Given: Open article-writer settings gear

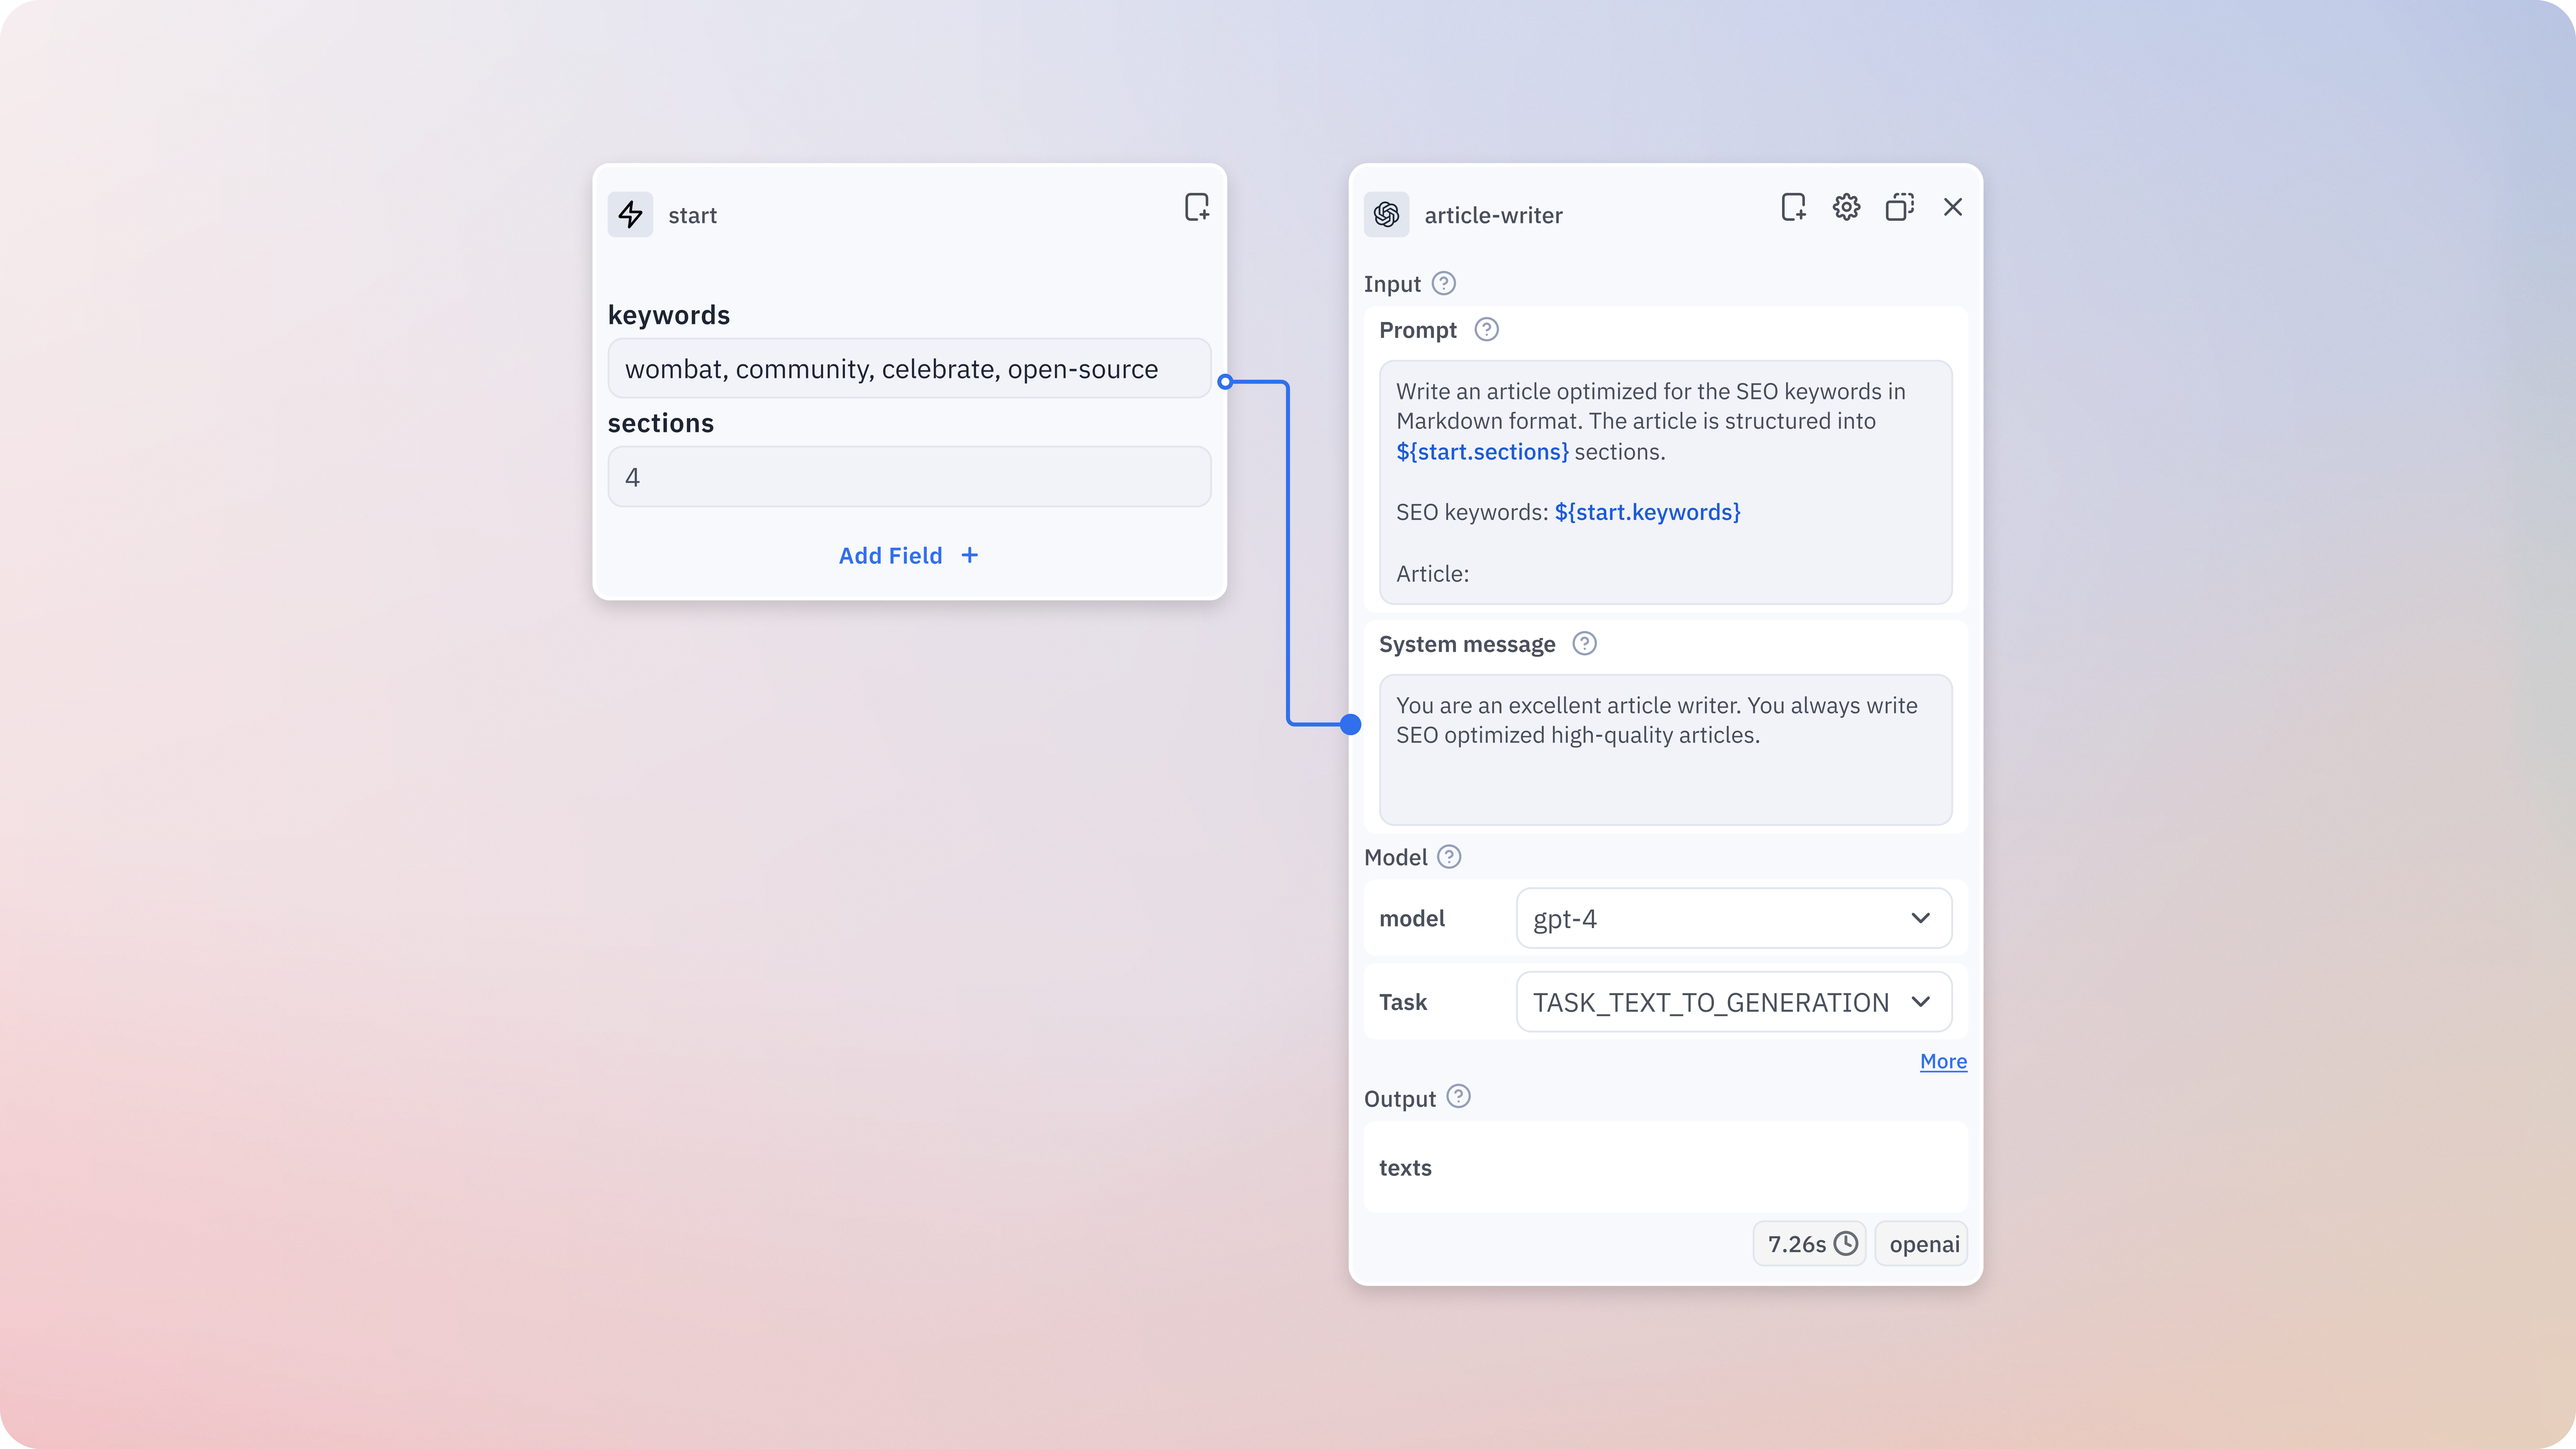Looking at the screenshot, I should point(1846,207).
